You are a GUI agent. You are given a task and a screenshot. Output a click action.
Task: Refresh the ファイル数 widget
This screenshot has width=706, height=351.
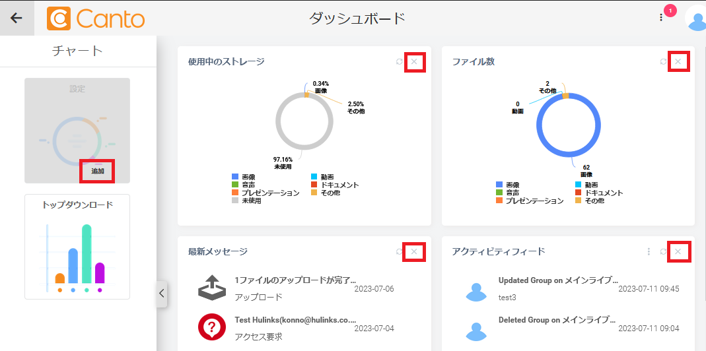coord(663,62)
